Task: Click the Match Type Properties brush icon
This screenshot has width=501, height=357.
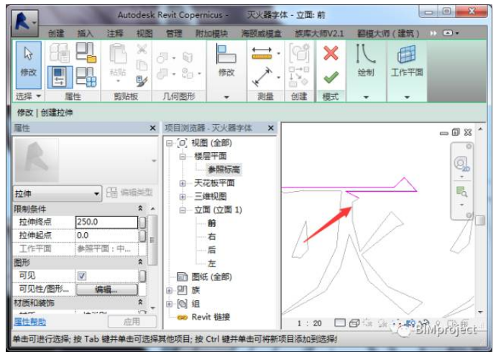Action: tap(142, 81)
